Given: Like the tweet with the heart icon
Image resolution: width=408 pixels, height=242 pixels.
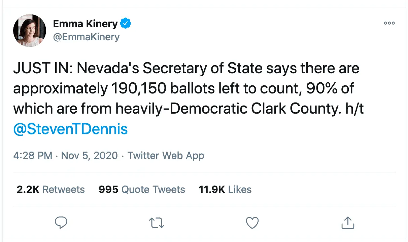Looking at the screenshot, I should click(252, 223).
